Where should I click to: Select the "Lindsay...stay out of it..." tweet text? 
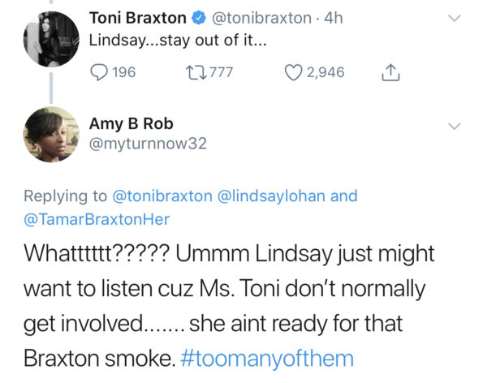click(x=178, y=41)
